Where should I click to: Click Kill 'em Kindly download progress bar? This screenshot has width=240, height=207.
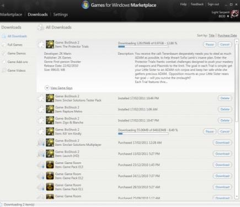143,134
